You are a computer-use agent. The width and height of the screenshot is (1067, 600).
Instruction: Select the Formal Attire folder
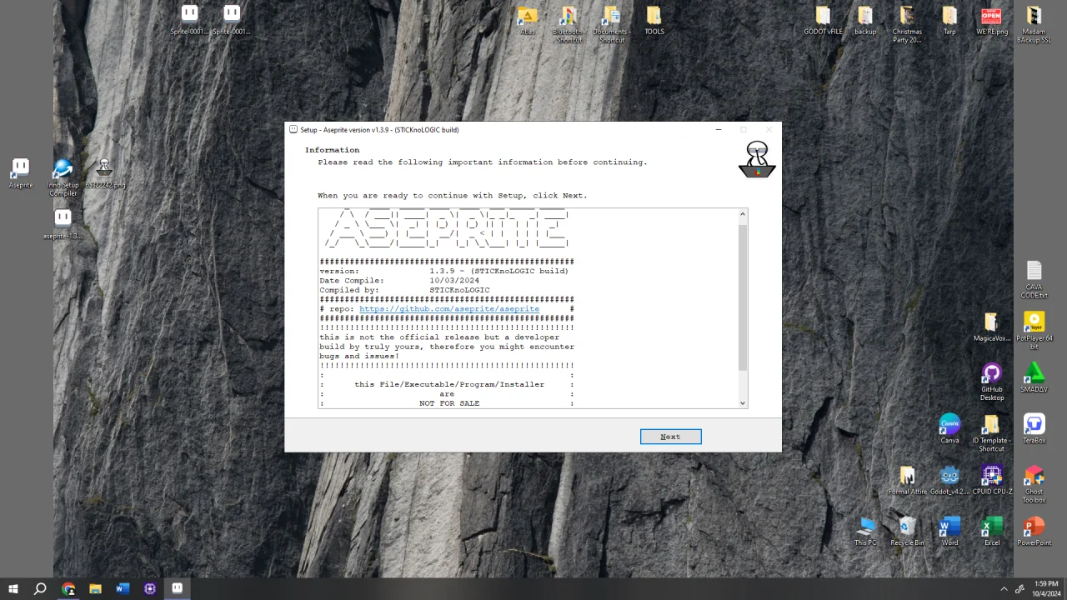coord(907,481)
